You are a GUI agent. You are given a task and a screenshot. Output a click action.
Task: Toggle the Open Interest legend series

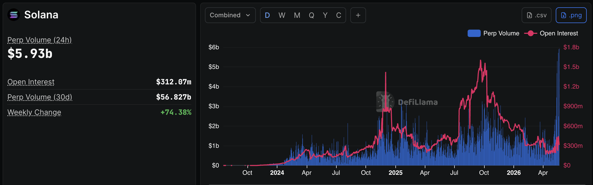(x=551, y=33)
